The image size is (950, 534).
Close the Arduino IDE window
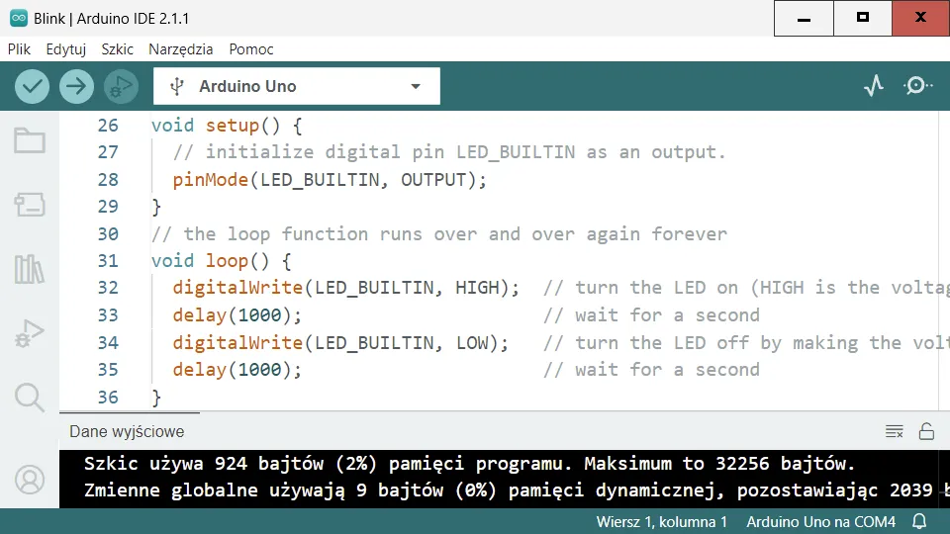tap(921, 18)
